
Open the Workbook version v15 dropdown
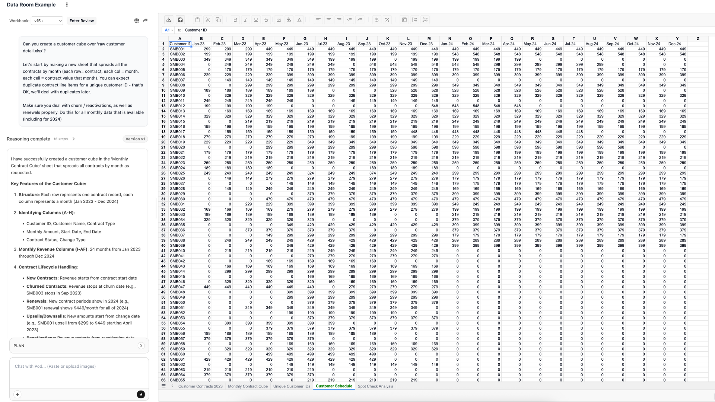coord(47,21)
